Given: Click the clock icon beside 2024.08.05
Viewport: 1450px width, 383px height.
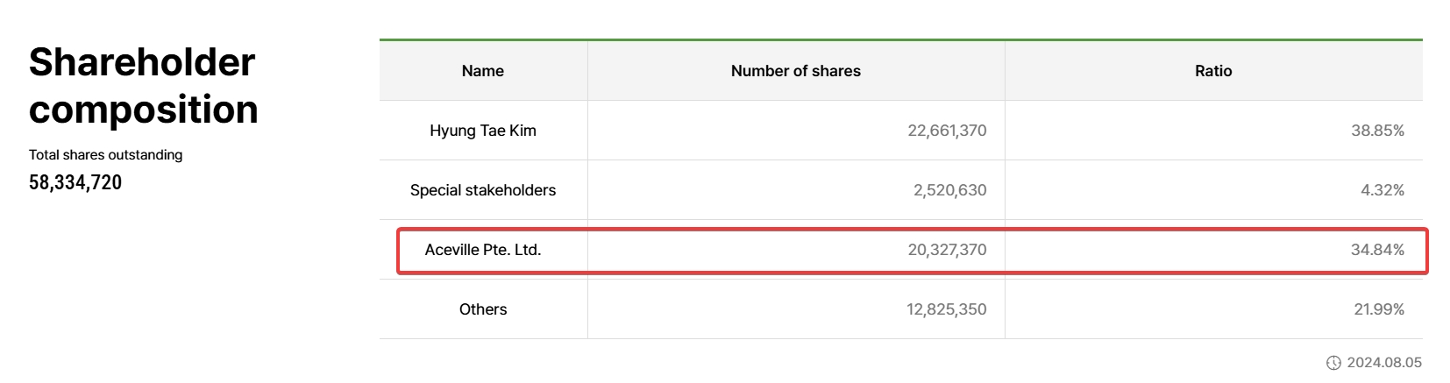Looking at the screenshot, I should [1333, 363].
